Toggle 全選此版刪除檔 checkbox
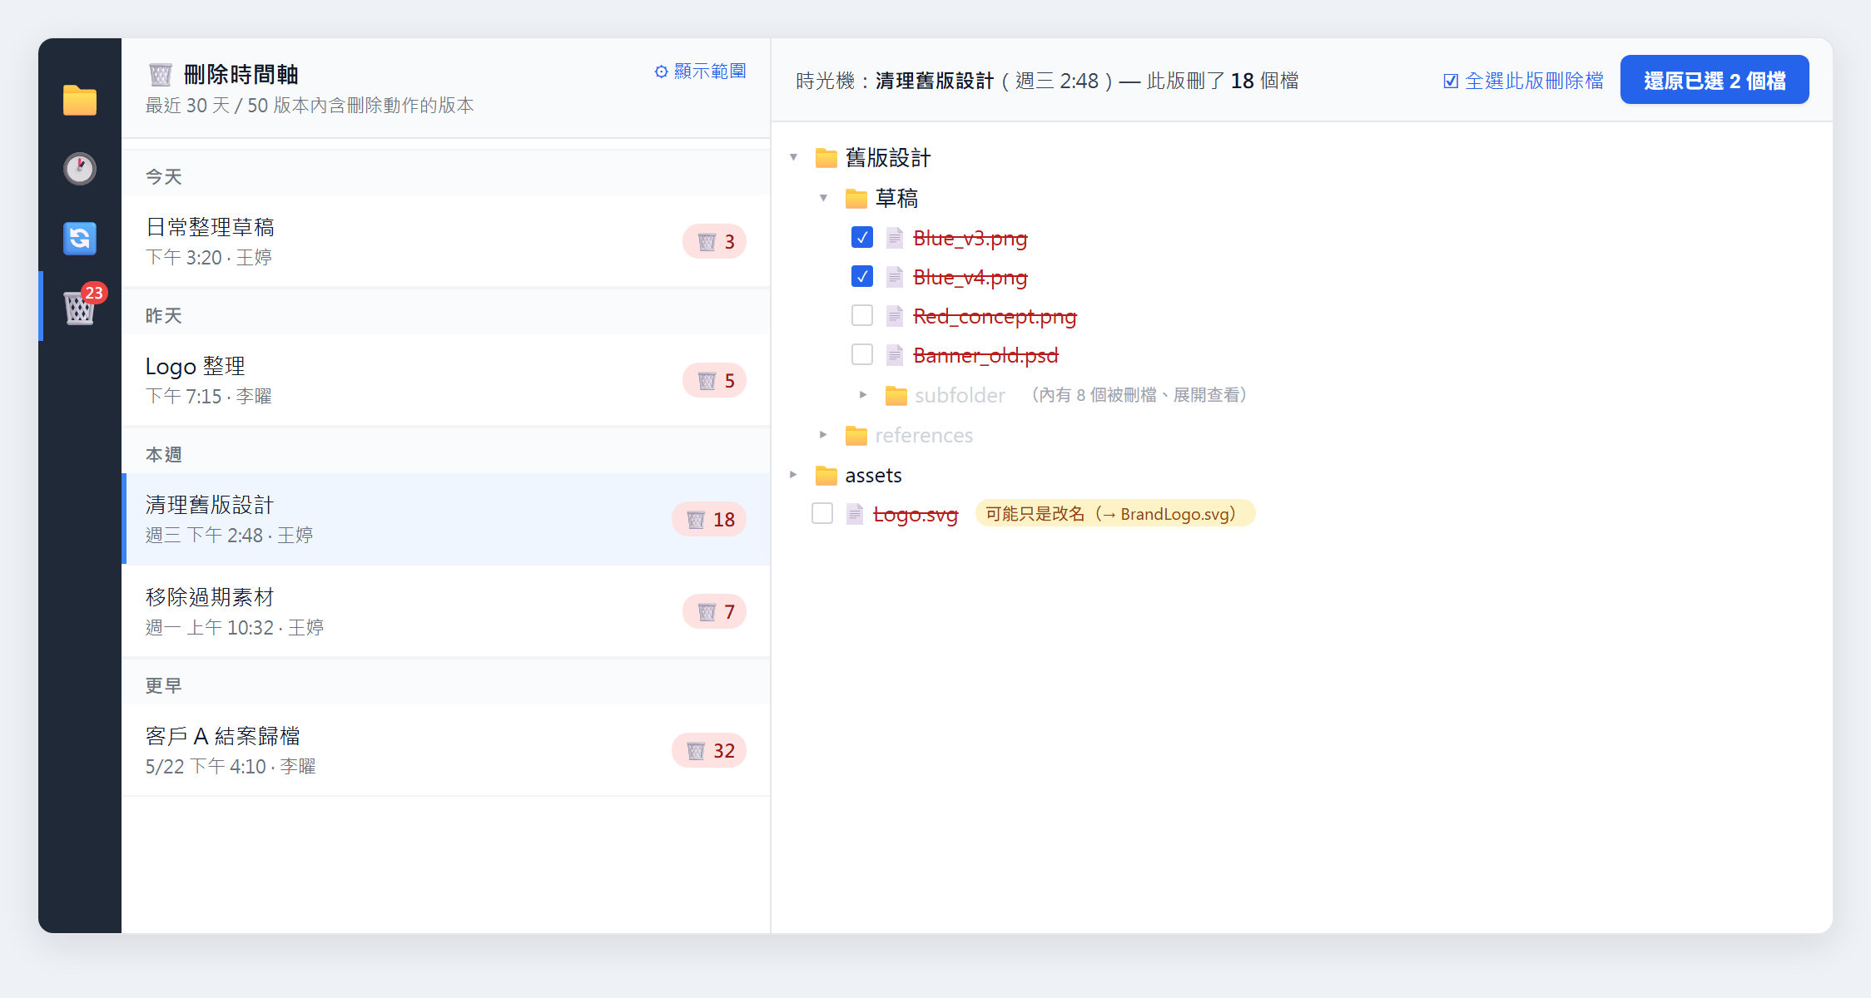Viewport: 1871px width, 998px height. (1451, 81)
